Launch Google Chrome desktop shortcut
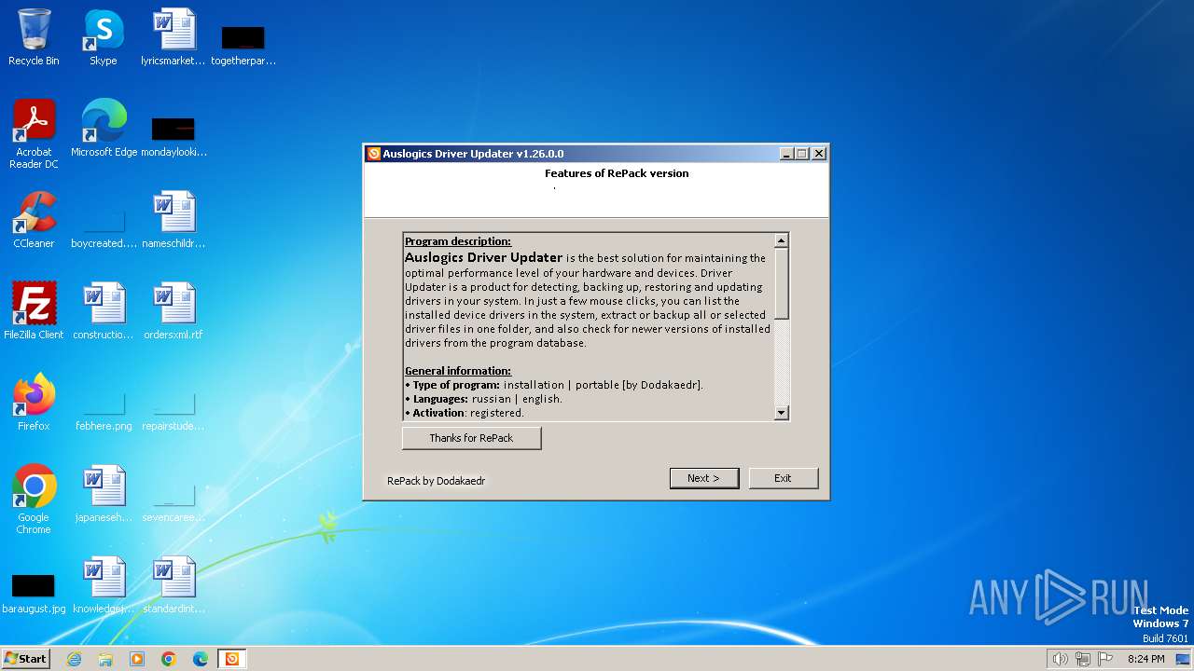Screen dimensions: 1194x671 click(x=34, y=500)
